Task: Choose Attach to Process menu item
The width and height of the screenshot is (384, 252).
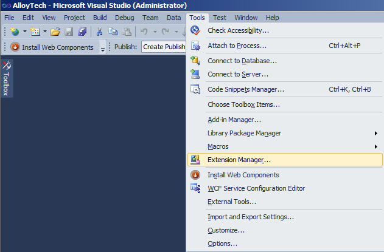Action: click(237, 46)
